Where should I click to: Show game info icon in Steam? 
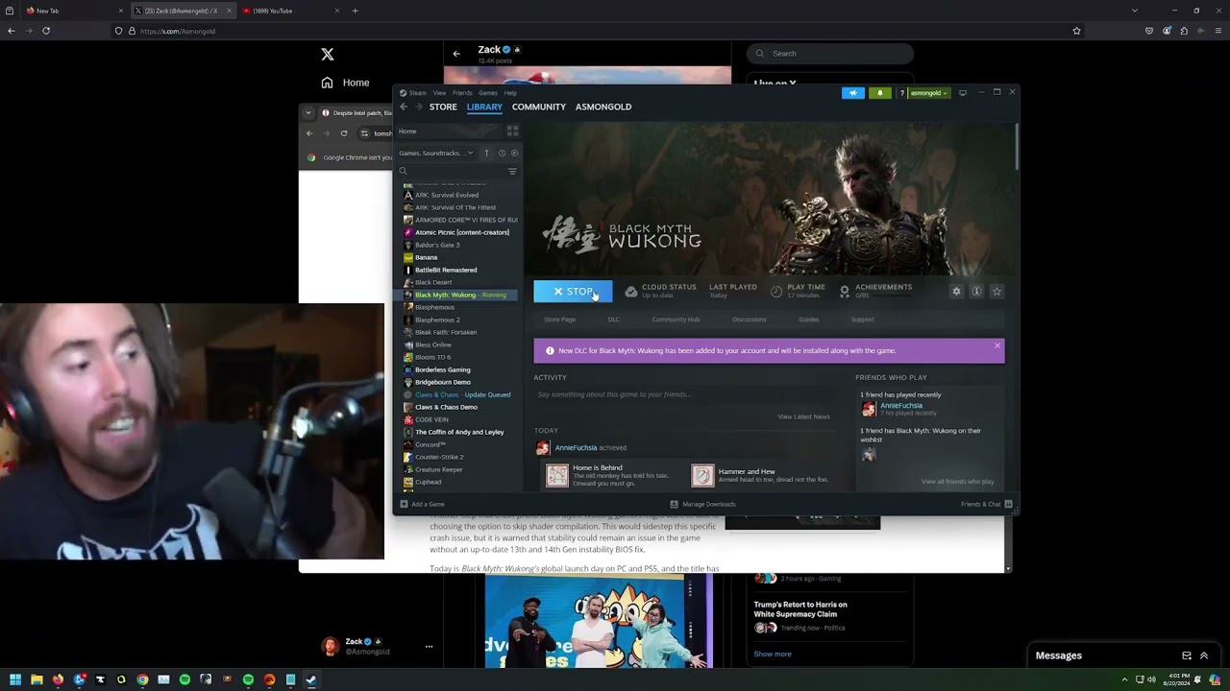click(x=976, y=291)
